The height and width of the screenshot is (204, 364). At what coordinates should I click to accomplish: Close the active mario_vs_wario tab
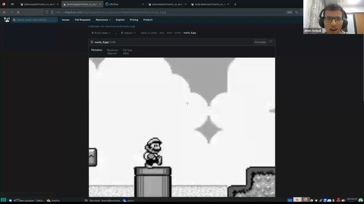[x=100, y=4]
